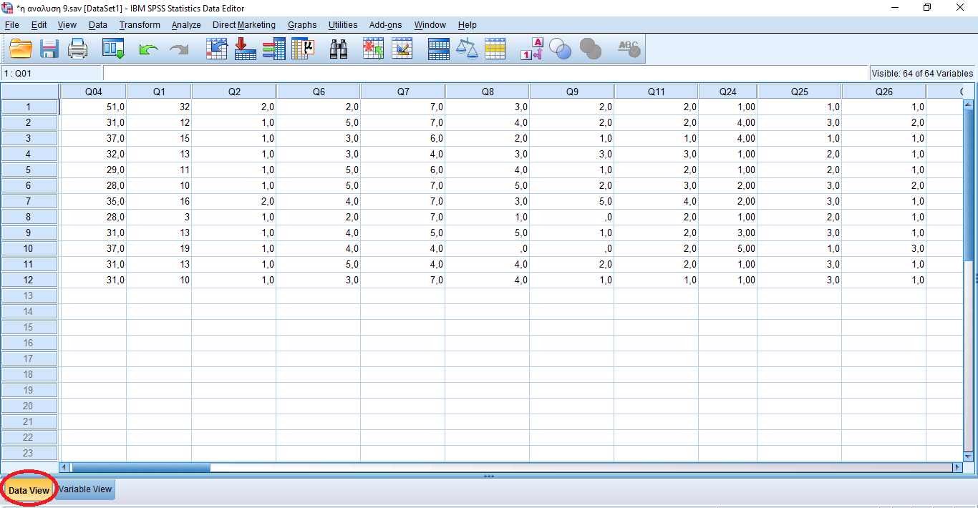Click the 1 : Q01 cell reference box

pyautogui.click(x=52, y=73)
